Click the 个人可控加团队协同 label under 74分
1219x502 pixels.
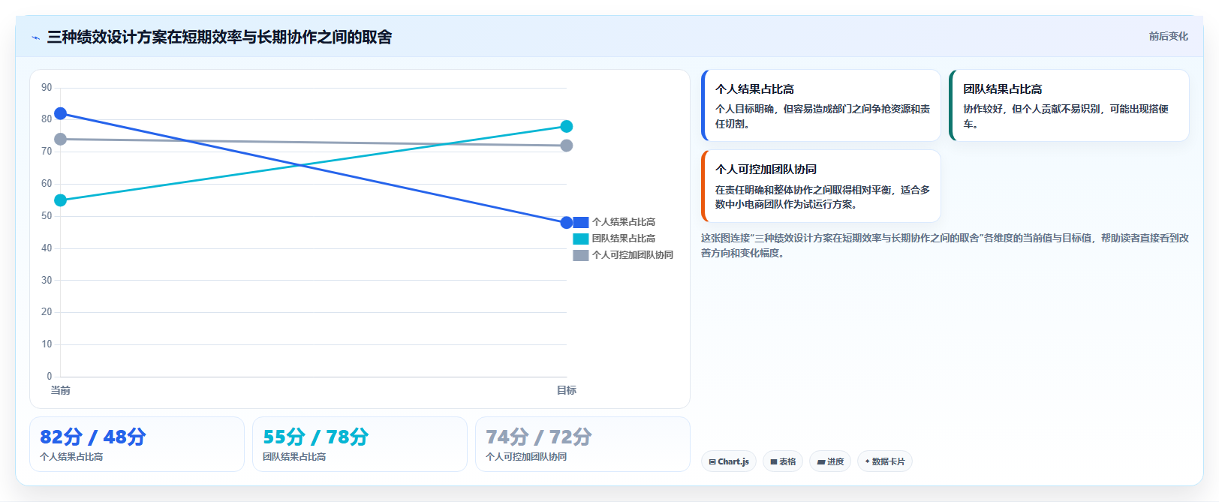526,457
